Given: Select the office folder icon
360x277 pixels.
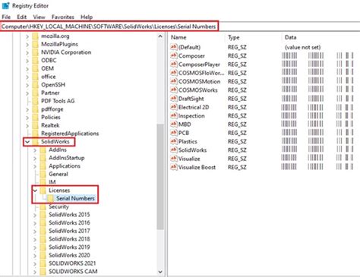Looking at the screenshot, I should click(35, 77).
